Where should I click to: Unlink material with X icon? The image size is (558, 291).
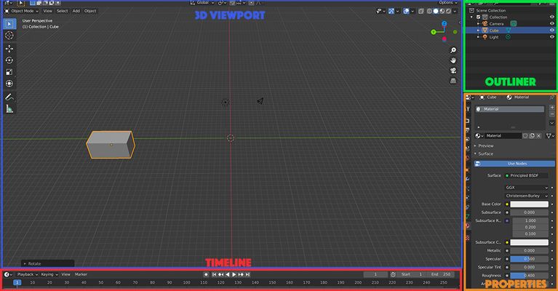[x=539, y=135]
